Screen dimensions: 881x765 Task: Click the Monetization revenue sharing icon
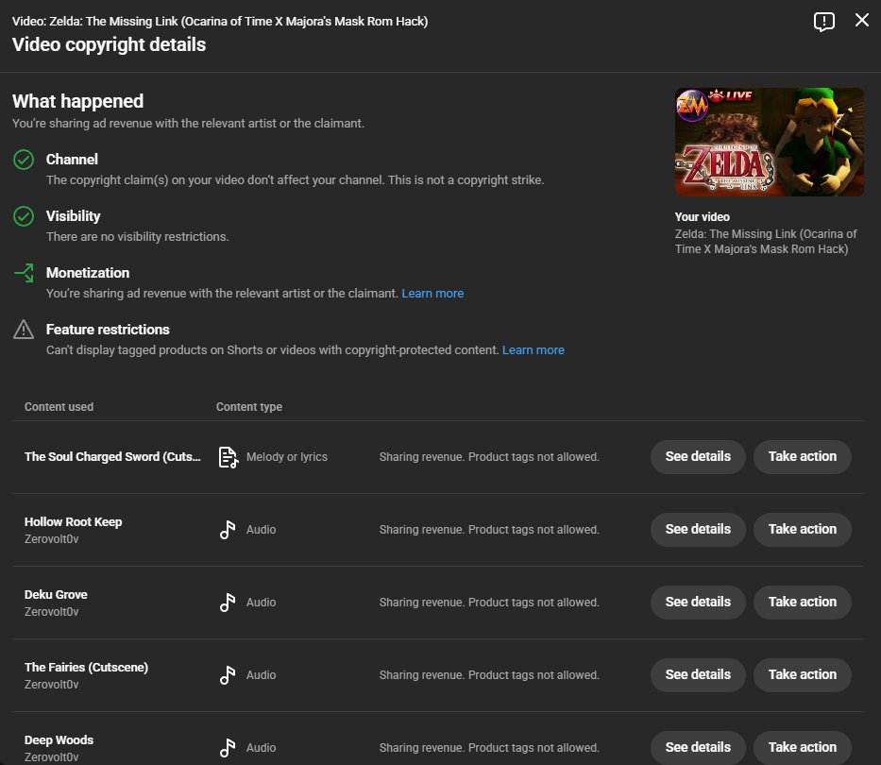24,273
